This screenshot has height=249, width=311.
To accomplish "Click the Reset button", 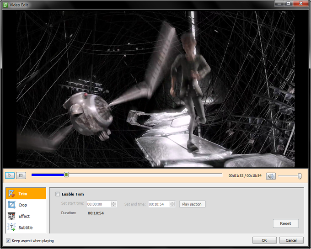I will 285,223.
